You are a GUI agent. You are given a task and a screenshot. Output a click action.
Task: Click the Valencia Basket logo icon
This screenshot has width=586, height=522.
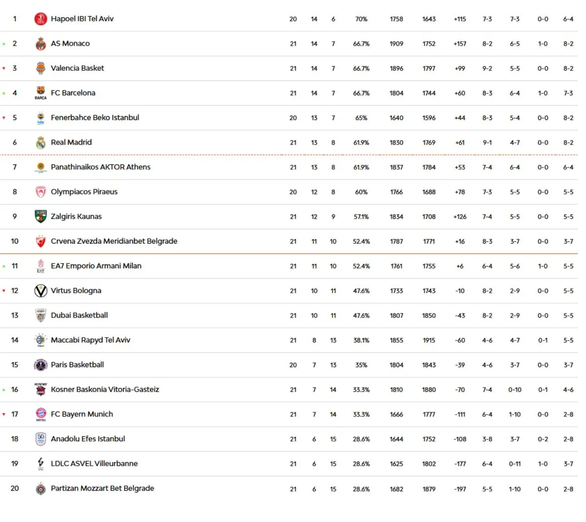click(41, 68)
